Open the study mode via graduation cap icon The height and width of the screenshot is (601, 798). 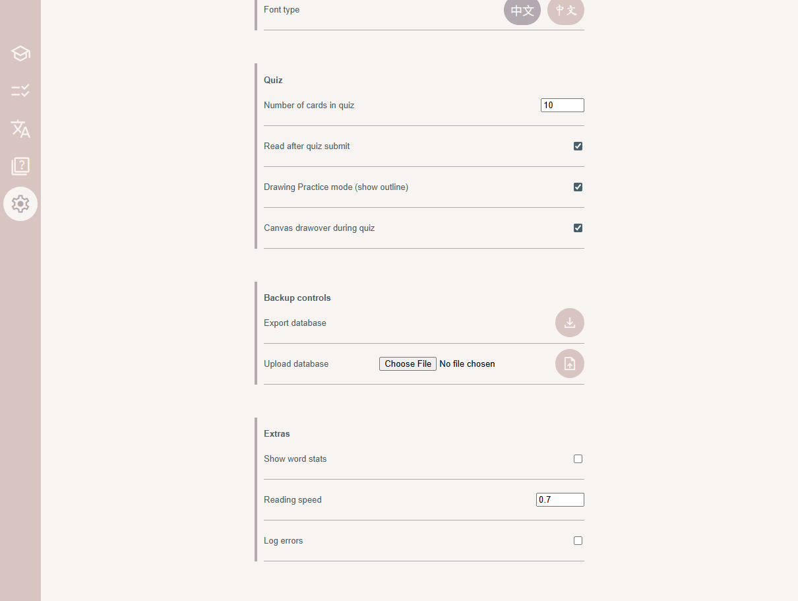click(20, 53)
